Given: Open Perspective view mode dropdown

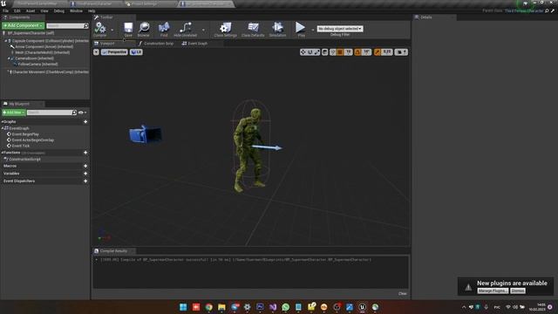Looking at the screenshot, I should [x=114, y=52].
